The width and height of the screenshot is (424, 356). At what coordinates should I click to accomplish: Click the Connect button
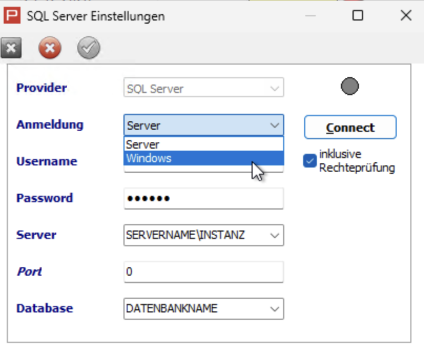click(x=350, y=127)
